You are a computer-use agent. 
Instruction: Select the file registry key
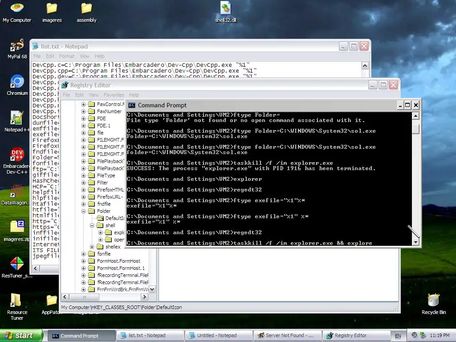pos(100,133)
